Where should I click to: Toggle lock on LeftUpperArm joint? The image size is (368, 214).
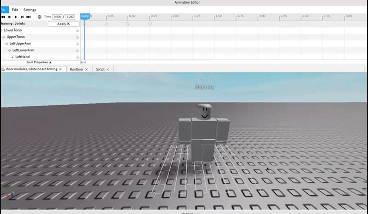[x=77, y=44]
